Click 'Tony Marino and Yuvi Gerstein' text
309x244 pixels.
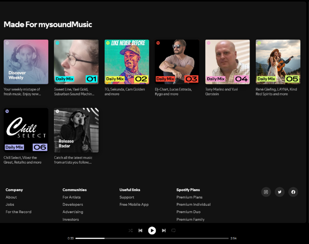coord(221,92)
